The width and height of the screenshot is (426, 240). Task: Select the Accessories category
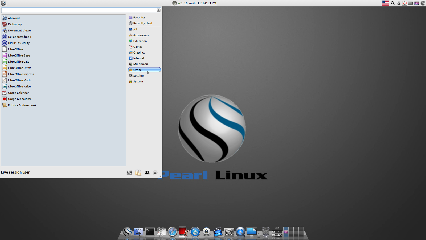pyautogui.click(x=144, y=35)
